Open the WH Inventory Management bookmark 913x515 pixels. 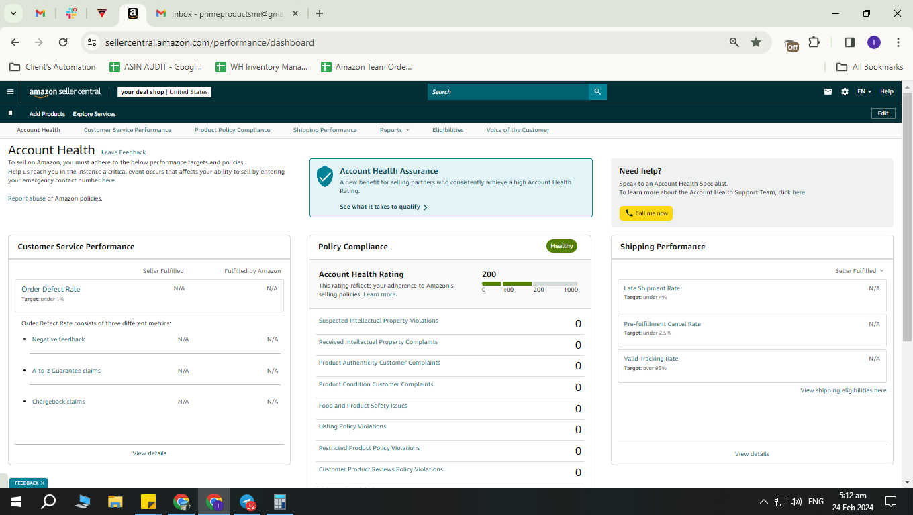coord(261,67)
